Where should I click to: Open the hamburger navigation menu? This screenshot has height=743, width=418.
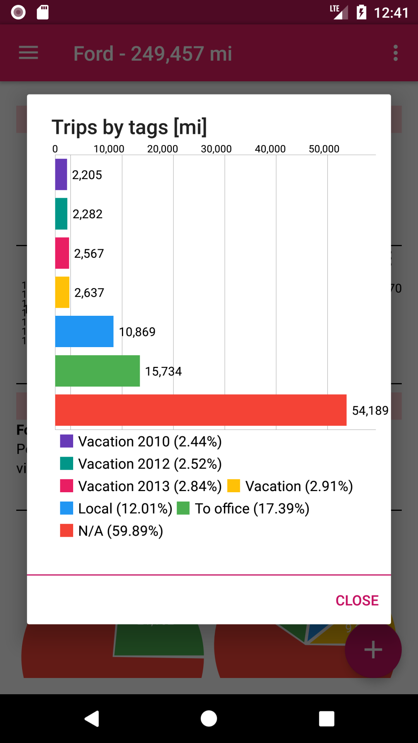[28, 53]
